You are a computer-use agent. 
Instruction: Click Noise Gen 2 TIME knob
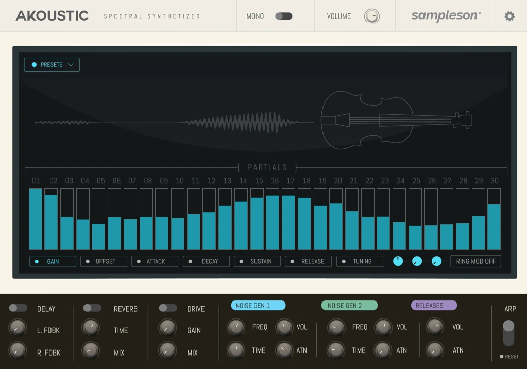click(336, 350)
